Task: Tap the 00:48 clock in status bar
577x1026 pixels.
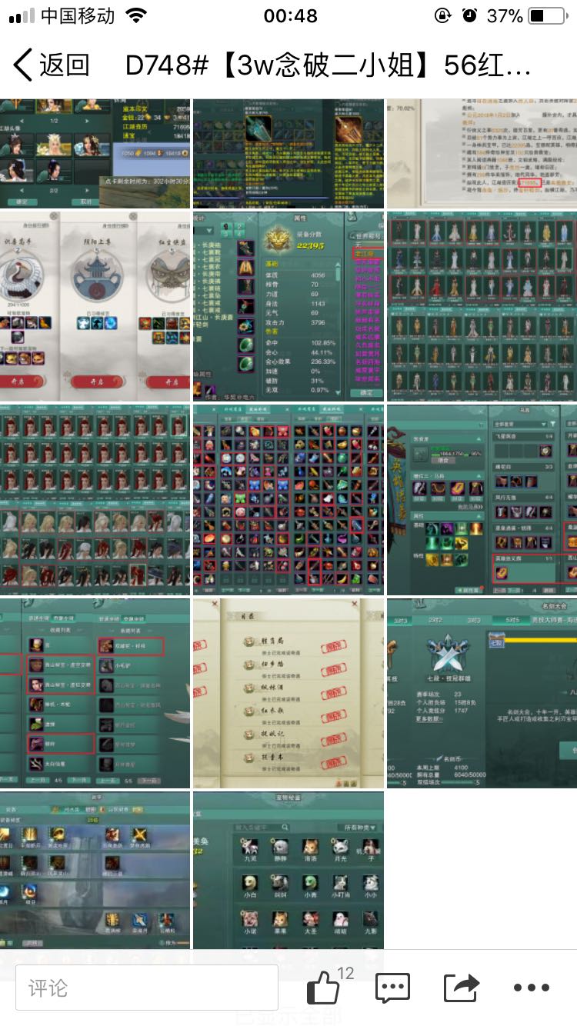Action: click(290, 15)
